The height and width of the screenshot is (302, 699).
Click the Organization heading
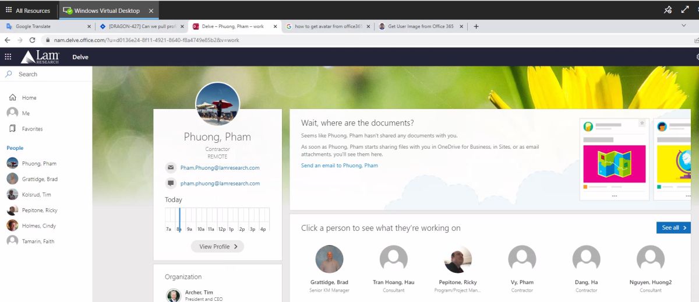pos(183,277)
